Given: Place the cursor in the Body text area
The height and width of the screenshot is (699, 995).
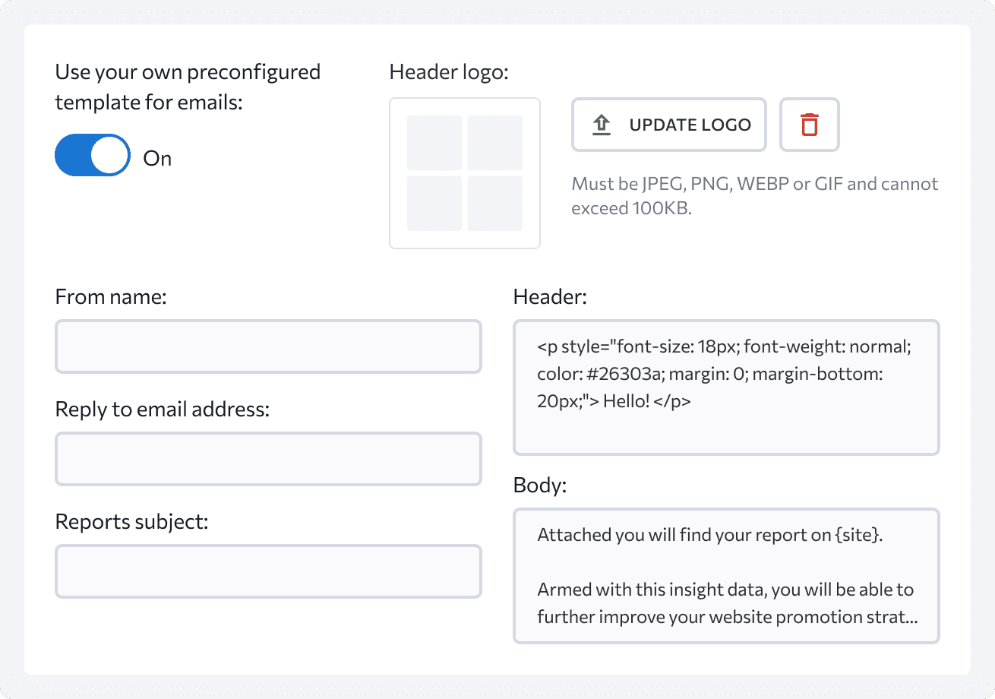Looking at the screenshot, I should [x=726, y=576].
